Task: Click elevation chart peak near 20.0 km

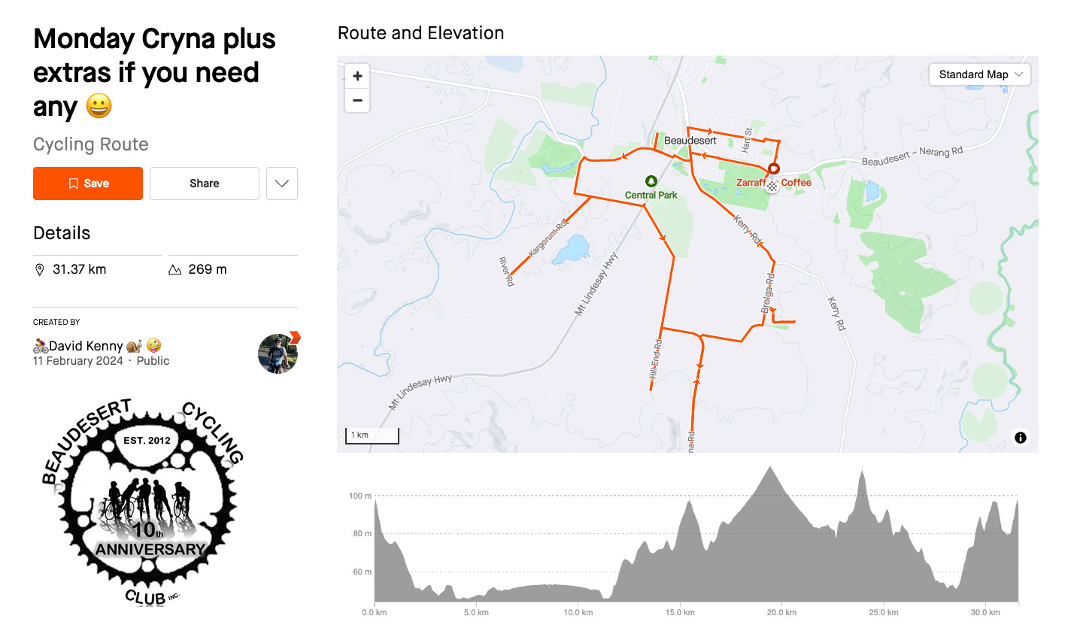Action: 769,469
